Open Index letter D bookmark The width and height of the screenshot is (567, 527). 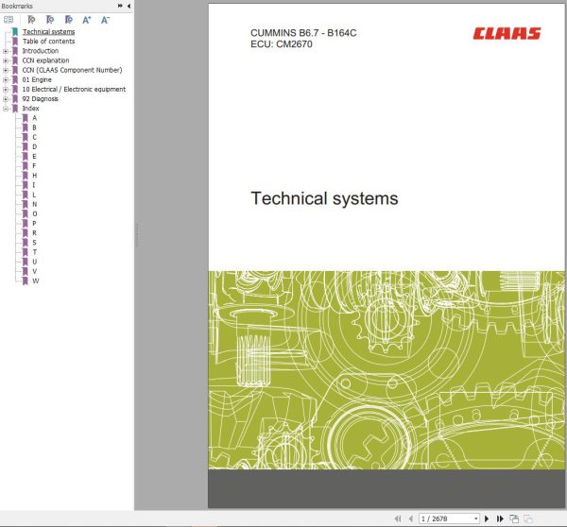click(x=34, y=146)
